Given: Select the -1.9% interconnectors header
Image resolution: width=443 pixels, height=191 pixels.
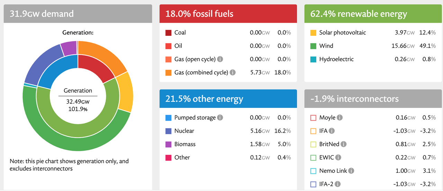Looking at the screenshot, I should 373,99.
